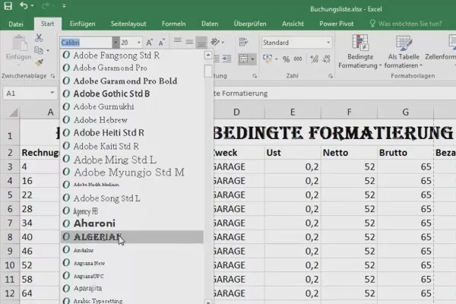Click the Save icon in the quick access toolbar
The height and width of the screenshot is (304, 456).
[8, 7]
